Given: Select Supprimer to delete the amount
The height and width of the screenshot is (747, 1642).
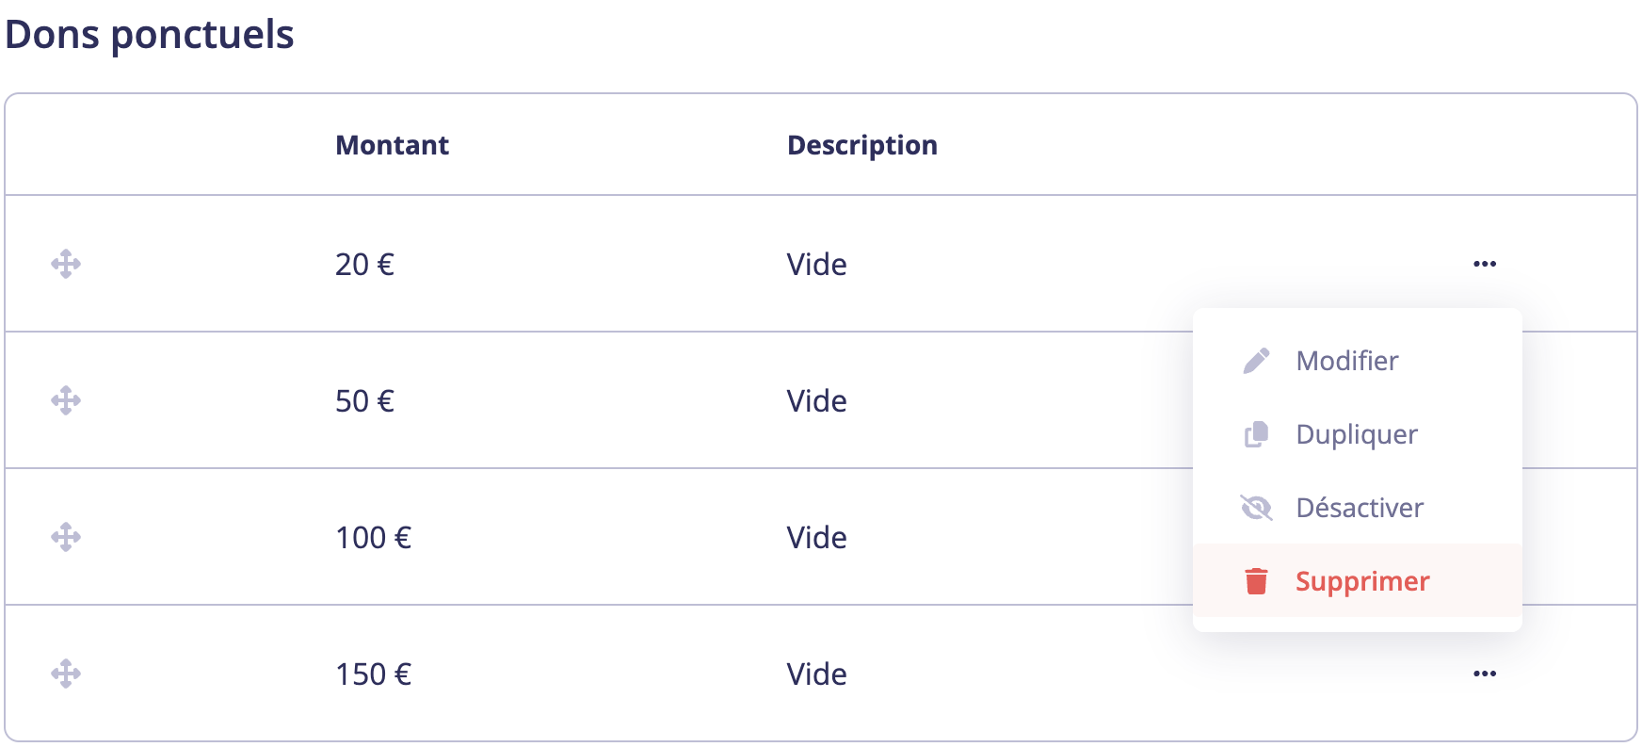Looking at the screenshot, I should [1361, 581].
